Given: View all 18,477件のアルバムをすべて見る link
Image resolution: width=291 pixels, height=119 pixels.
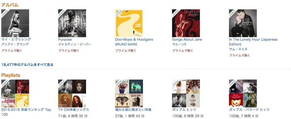Looking at the screenshot, I should pyautogui.click(x=27, y=65).
